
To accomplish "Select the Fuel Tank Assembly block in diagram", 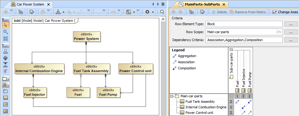I will (x=92, y=69).
